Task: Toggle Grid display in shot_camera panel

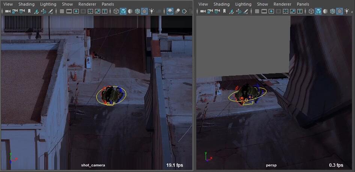Action: point(62,11)
